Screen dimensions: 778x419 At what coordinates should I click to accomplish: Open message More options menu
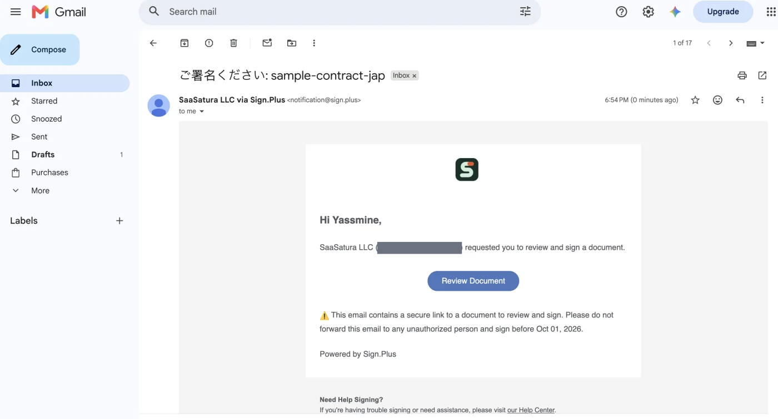[762, 100]
